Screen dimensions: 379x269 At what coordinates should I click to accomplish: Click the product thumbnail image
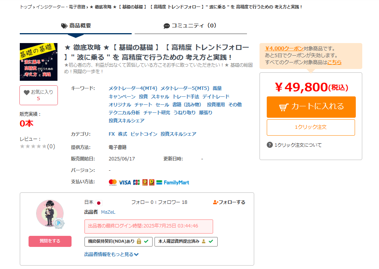39,62
